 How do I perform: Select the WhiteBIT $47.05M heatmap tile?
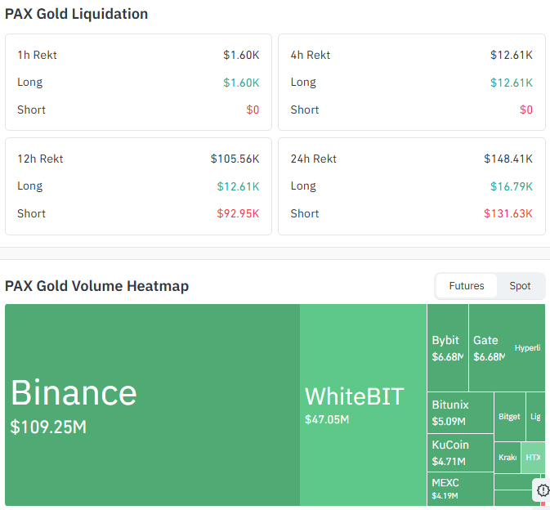[363, 405]
